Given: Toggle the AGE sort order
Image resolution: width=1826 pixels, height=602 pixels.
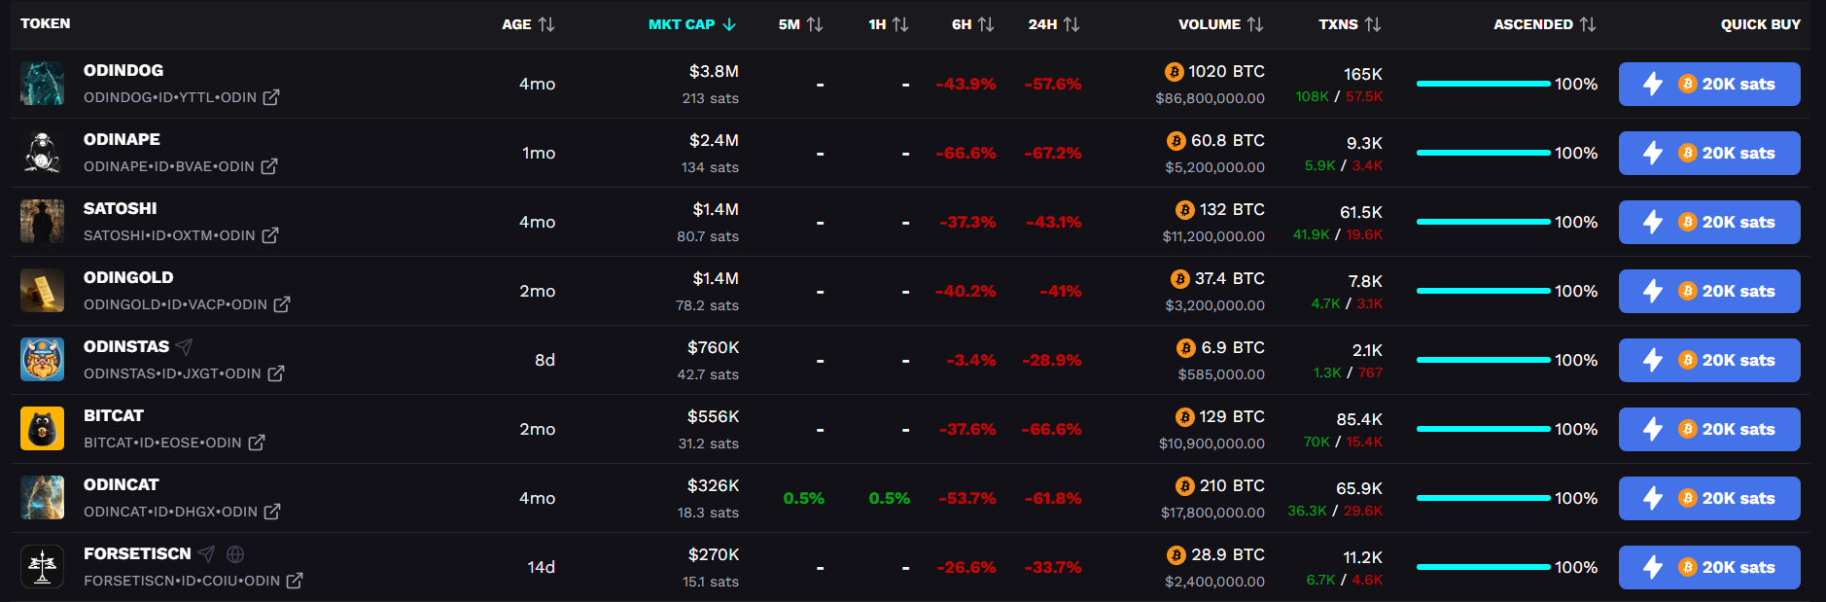Looking at the screenshot, I should (545, 24).
